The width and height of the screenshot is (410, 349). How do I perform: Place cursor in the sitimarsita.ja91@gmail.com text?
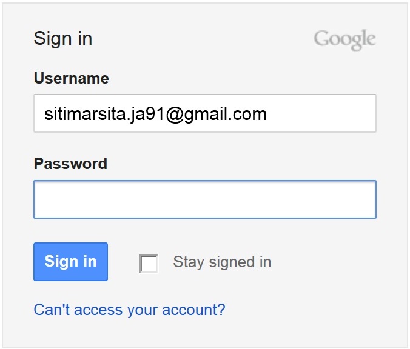coord(155,113)
